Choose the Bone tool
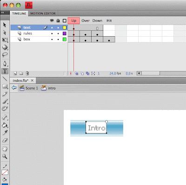The width and height of the screenshot is (186, 185). click(x=5, y=117)
